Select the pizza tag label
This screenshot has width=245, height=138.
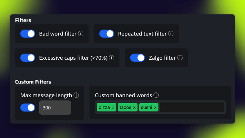pos(104,108)
